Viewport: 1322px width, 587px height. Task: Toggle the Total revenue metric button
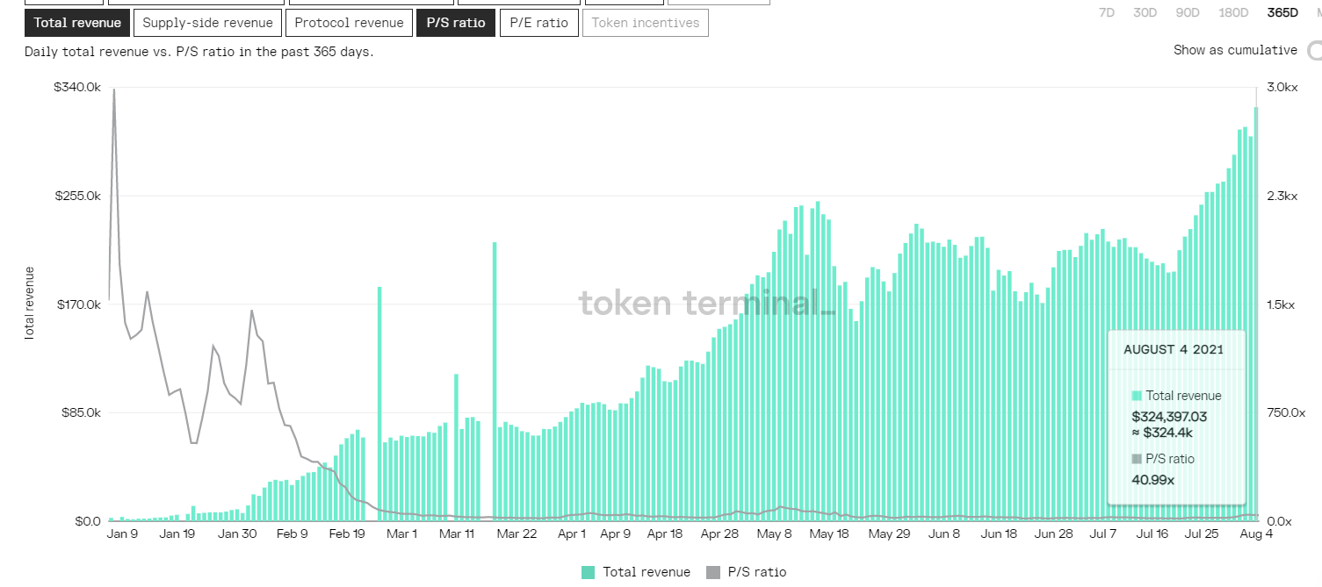click(78, 23)
